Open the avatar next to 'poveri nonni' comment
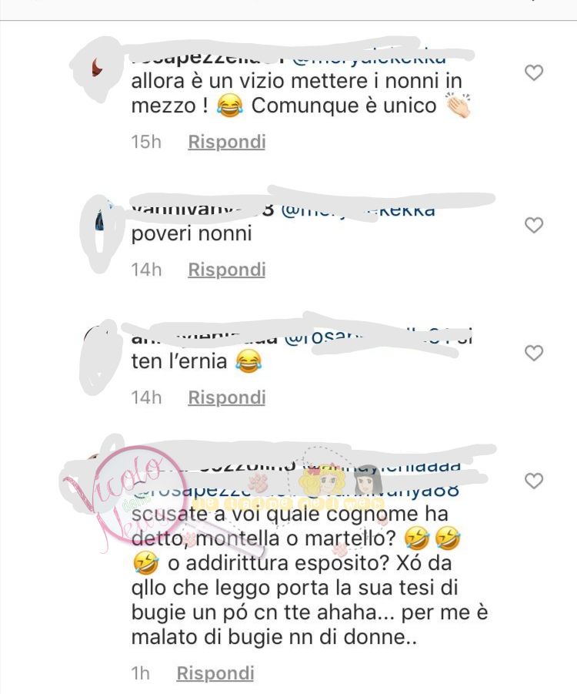This screenshot has height=694, width=577. click(100, 220)
